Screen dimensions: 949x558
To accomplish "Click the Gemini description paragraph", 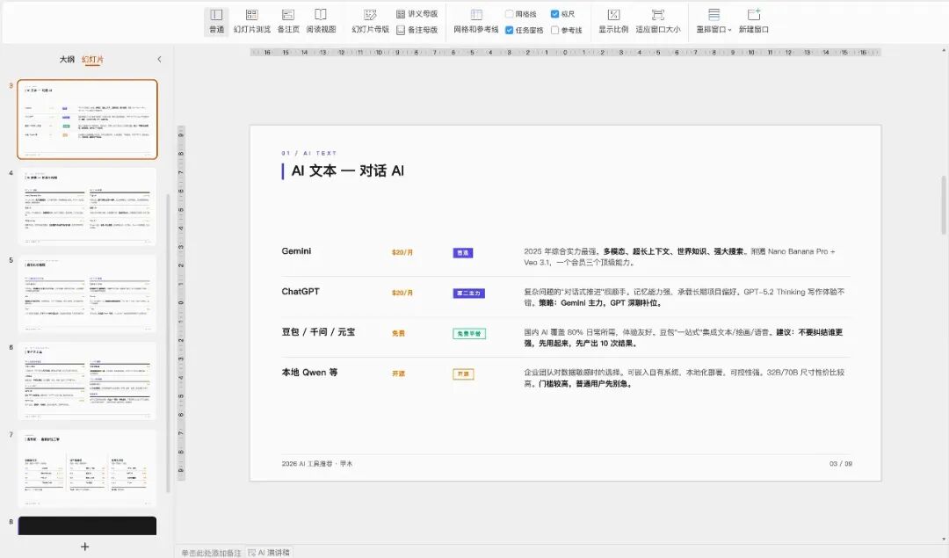I will (680, 257).
